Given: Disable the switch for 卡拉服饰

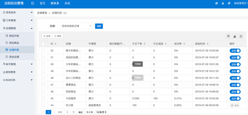Looking at the screenshot, I should click(x=235, y=98).
